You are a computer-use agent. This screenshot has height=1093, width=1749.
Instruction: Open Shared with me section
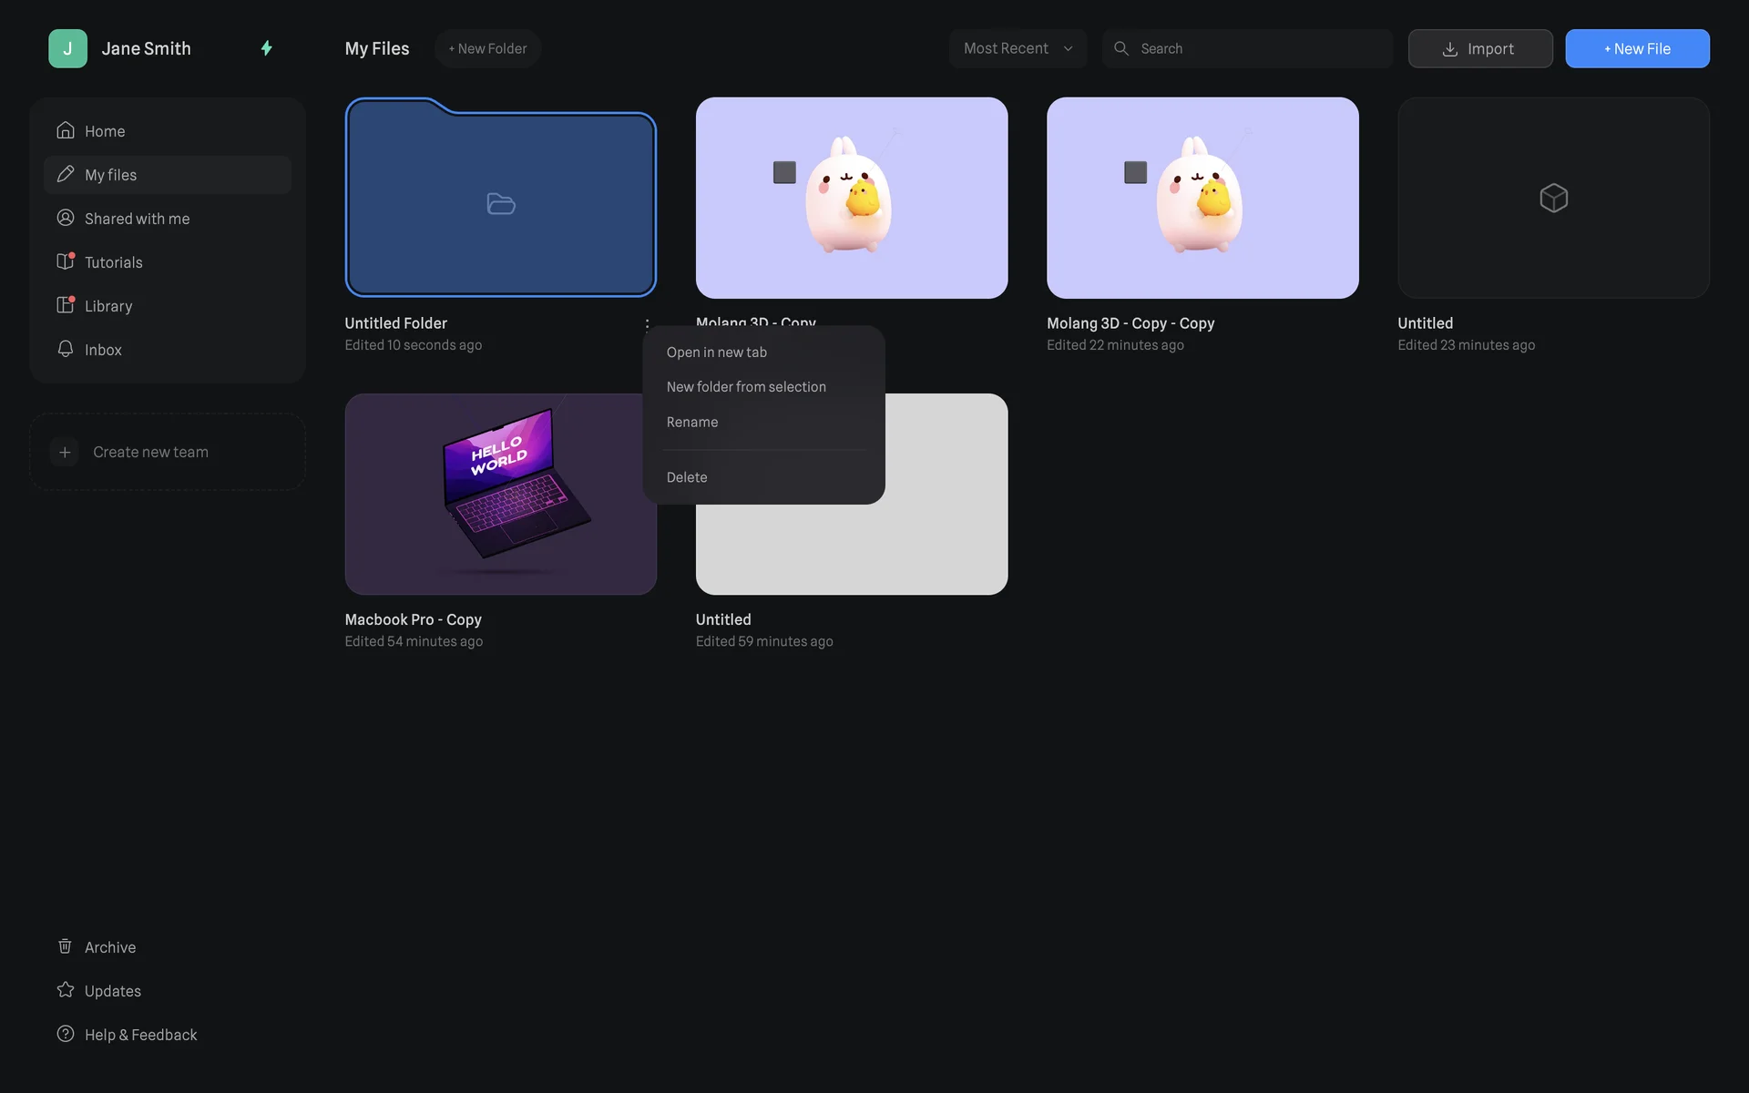click(137, 219)
